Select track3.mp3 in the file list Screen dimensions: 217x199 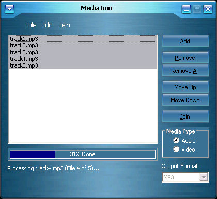pos(83,52)
